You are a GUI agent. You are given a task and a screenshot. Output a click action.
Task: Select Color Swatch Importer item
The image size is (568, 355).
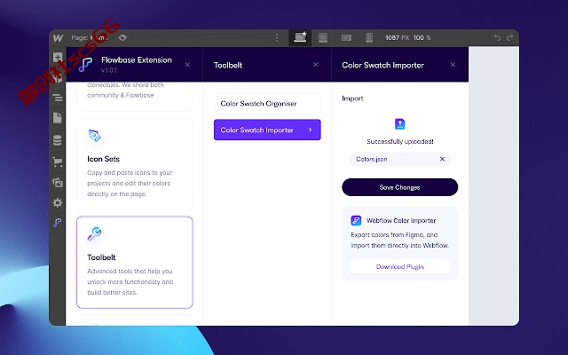click(x=267, y=130)
